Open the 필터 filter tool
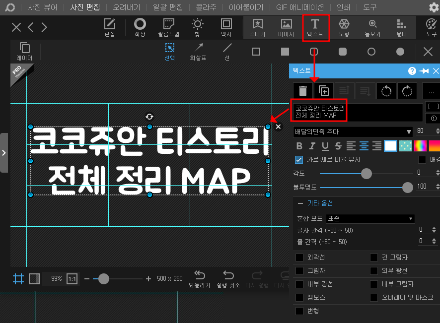Image resolution: width=440 pixels, height=323 pixels. tap(402, 27)
